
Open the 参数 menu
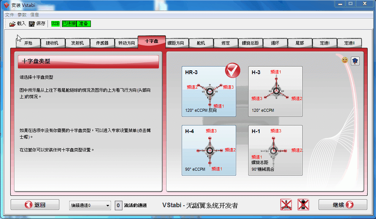(x=22, y=15)
